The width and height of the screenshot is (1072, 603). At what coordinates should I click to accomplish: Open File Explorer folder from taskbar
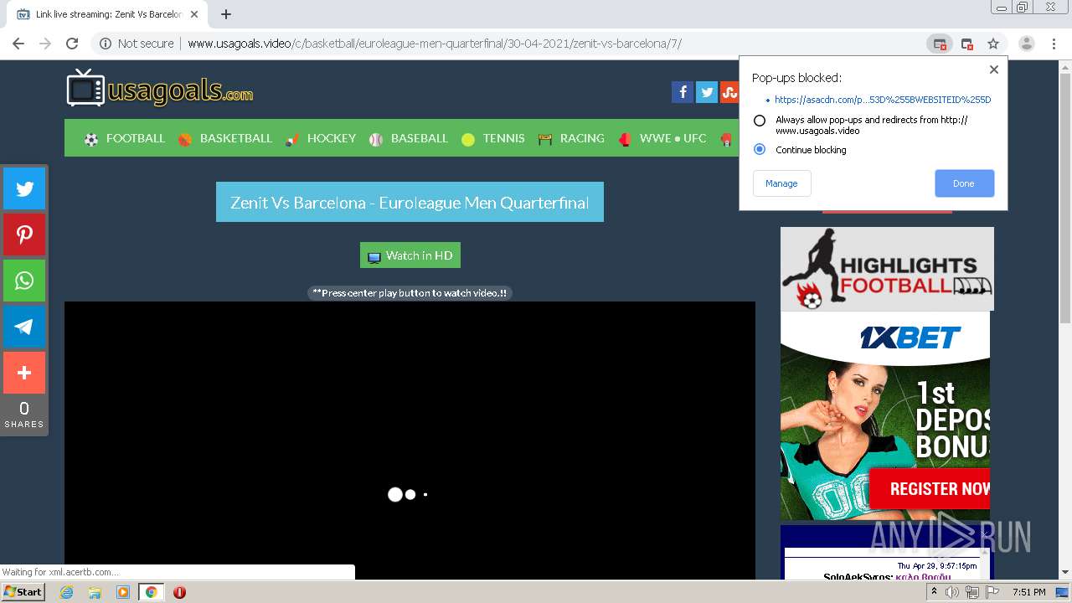[x=95, y=592]
